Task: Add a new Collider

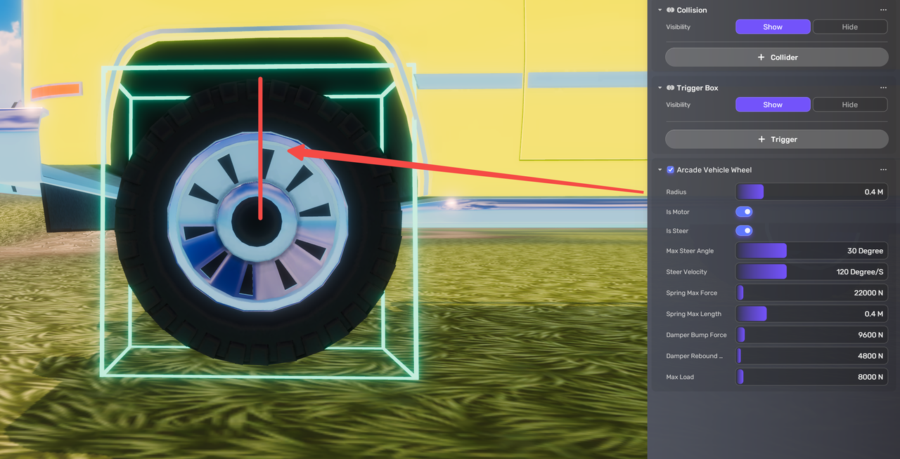Action: (776, 57)
